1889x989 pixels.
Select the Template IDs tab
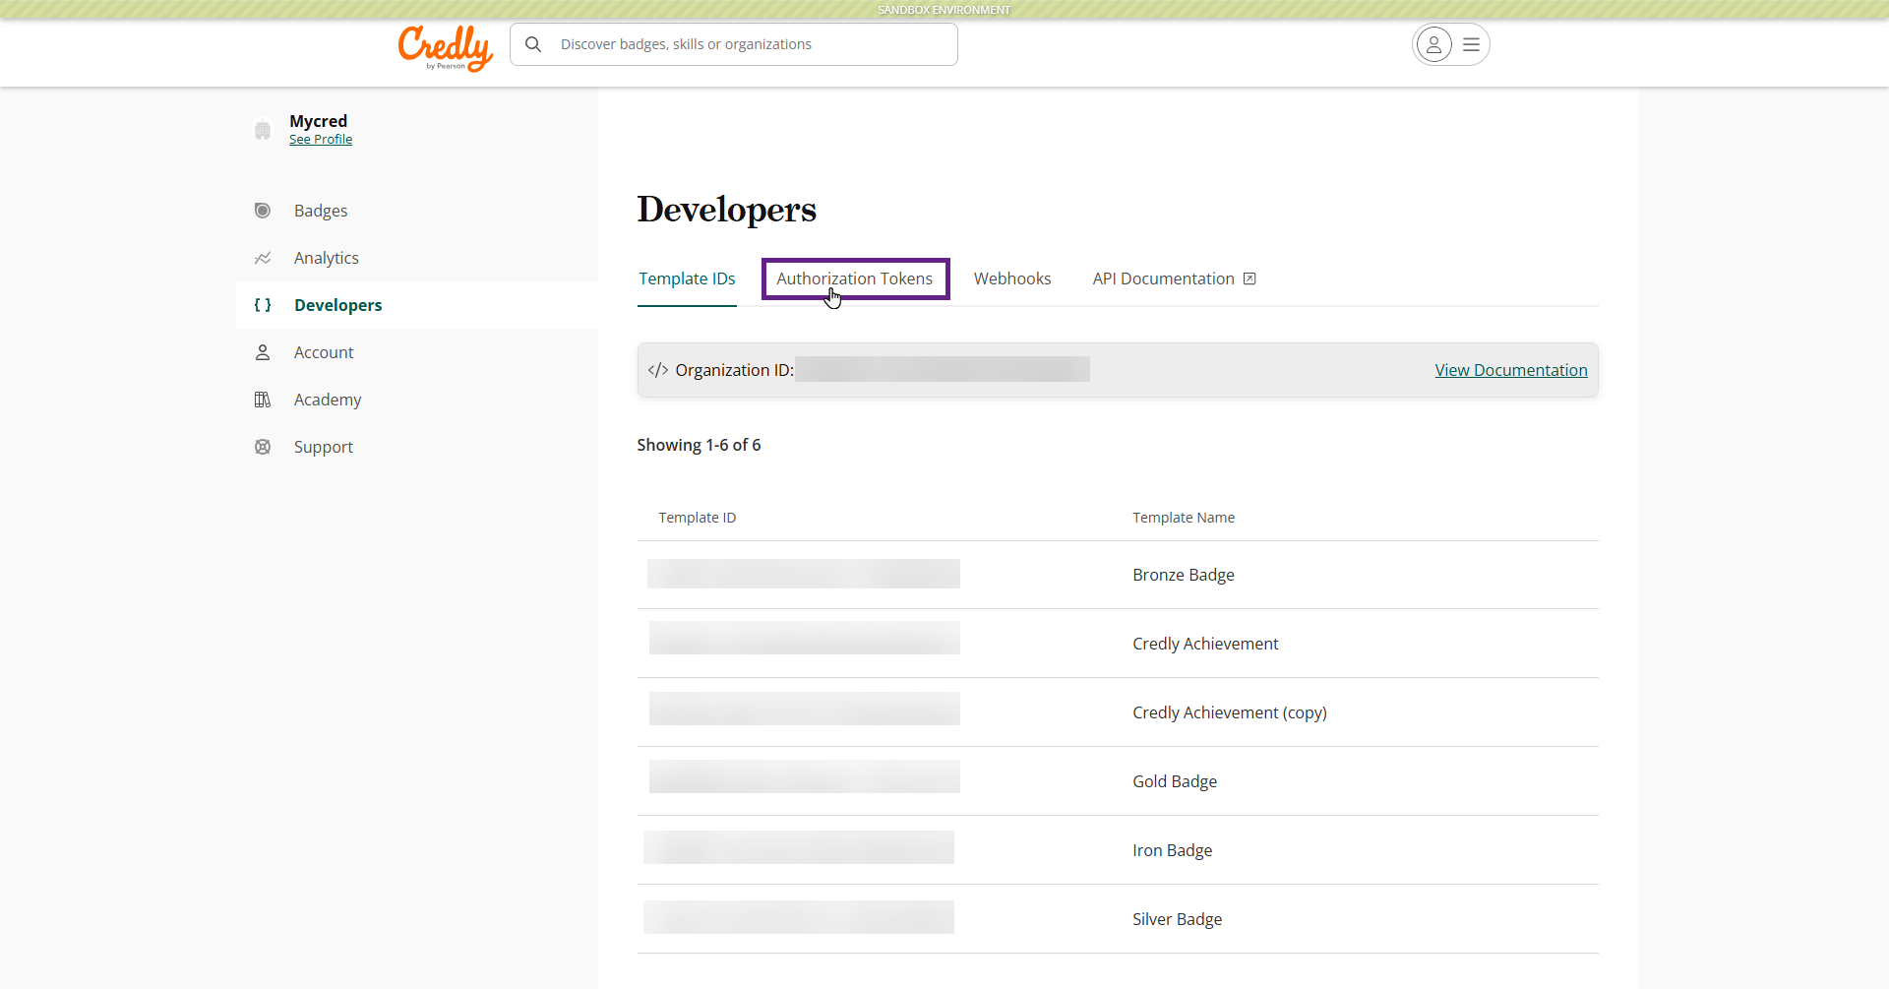[687, 278]
